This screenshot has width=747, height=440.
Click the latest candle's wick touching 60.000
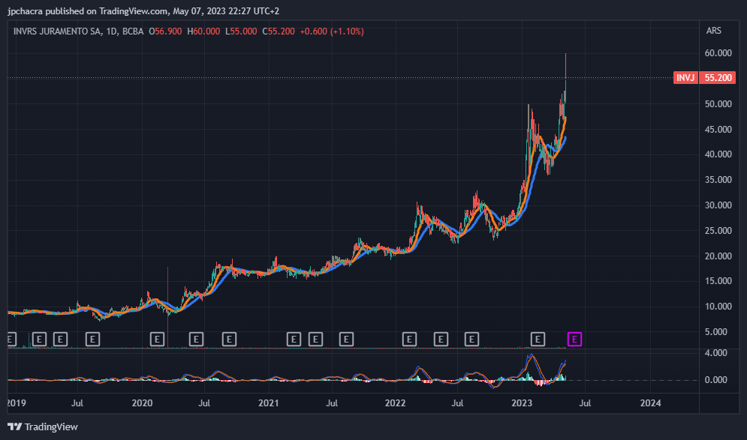click(565, 65)
